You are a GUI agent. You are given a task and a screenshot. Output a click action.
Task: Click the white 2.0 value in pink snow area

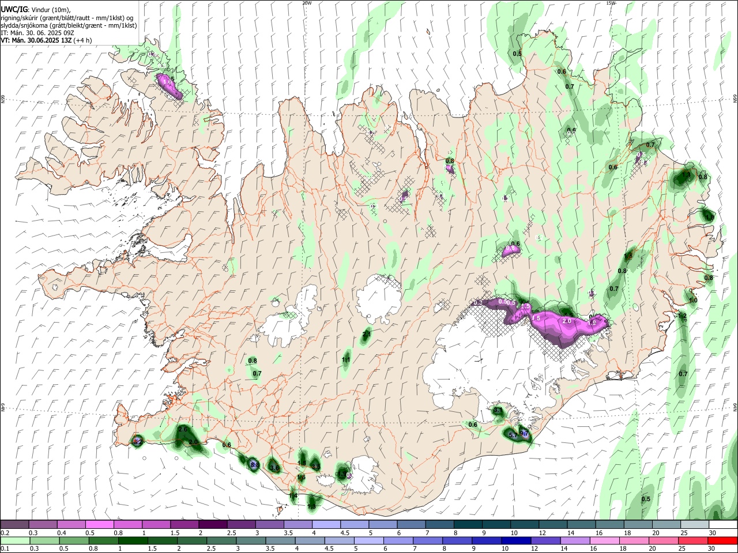pos(566,321)
